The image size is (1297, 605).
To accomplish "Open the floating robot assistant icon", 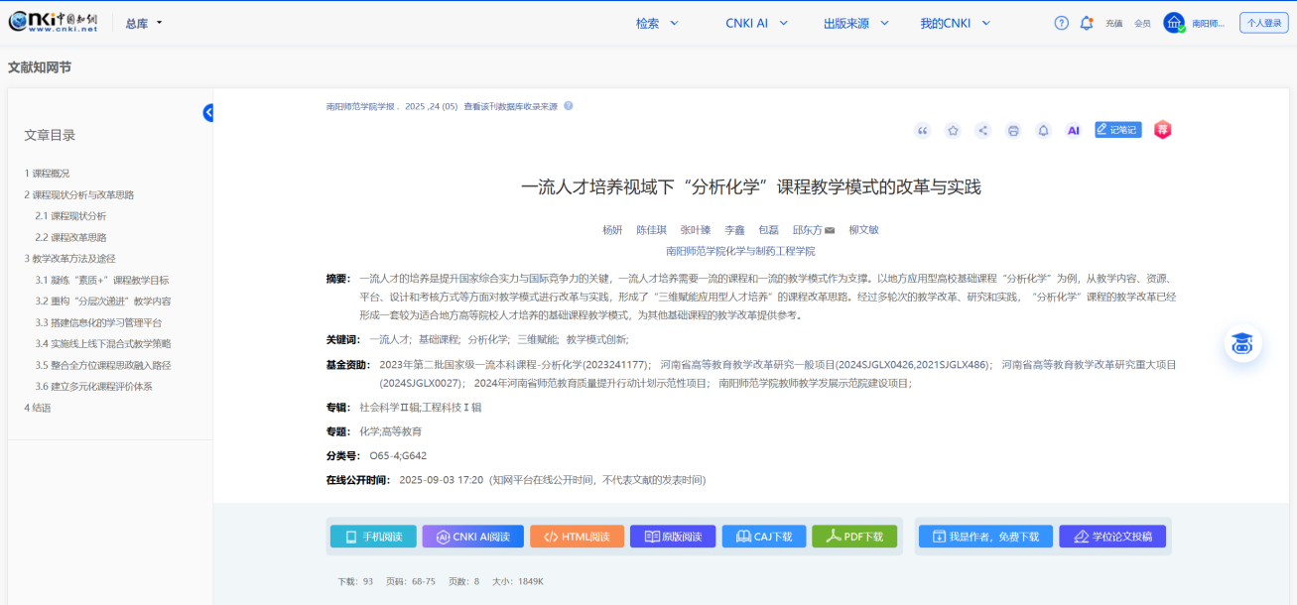I will (1241, 344).
